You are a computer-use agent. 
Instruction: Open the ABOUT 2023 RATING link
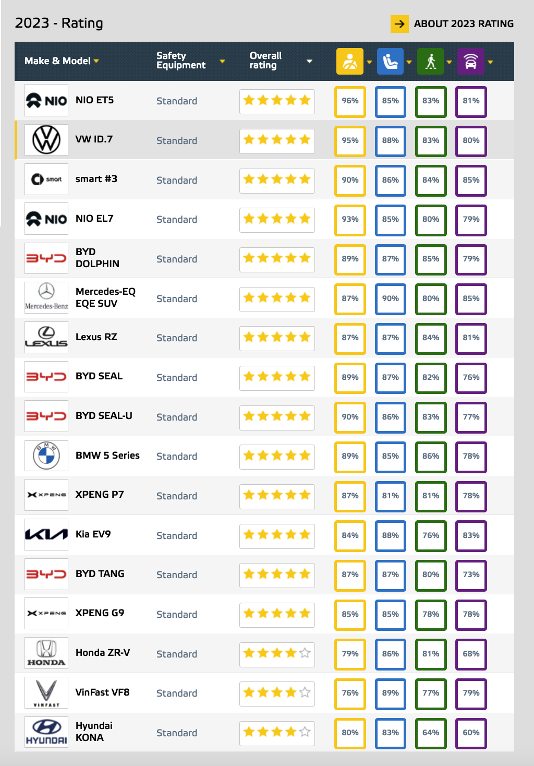coord(463,24)
